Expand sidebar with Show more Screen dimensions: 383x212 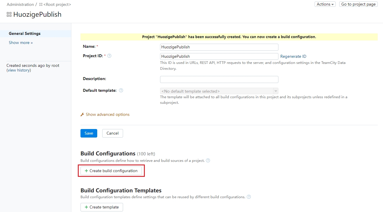[x=21, y=43]
